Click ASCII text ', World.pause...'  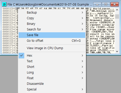coord(102,9)
